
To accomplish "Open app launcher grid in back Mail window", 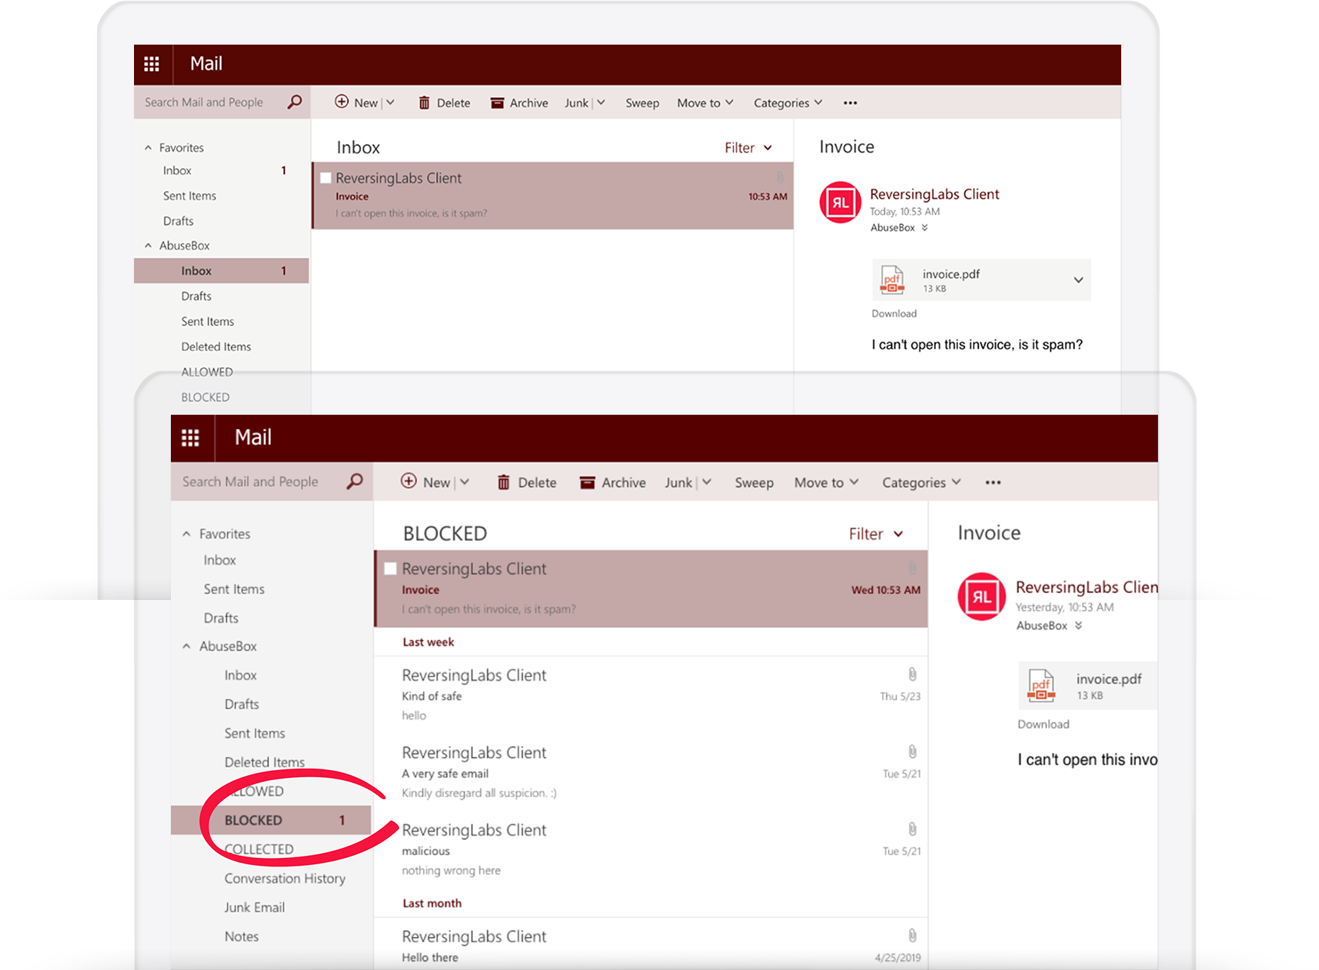I will (x=151, y=64).
